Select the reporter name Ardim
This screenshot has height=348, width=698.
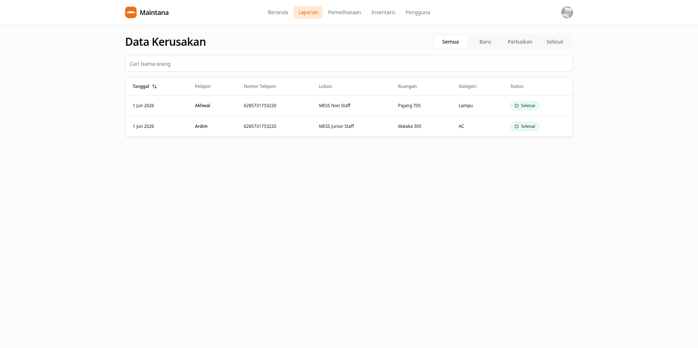point(201,126)
